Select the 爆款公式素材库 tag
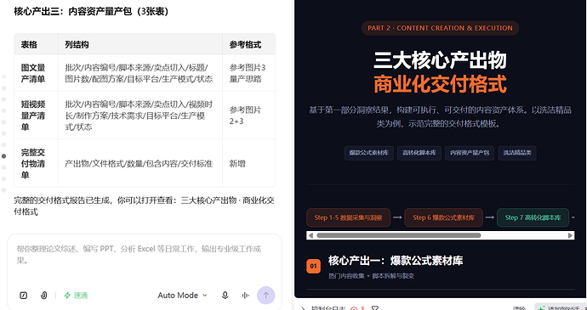 point(368,153)
